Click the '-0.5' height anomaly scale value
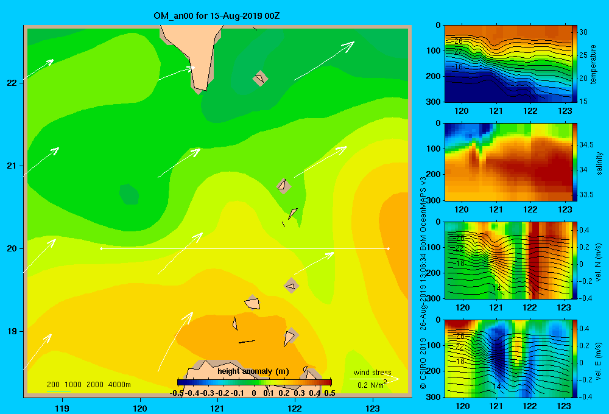The height and width of the screenshot is (414, 609). tap(177, 393)
